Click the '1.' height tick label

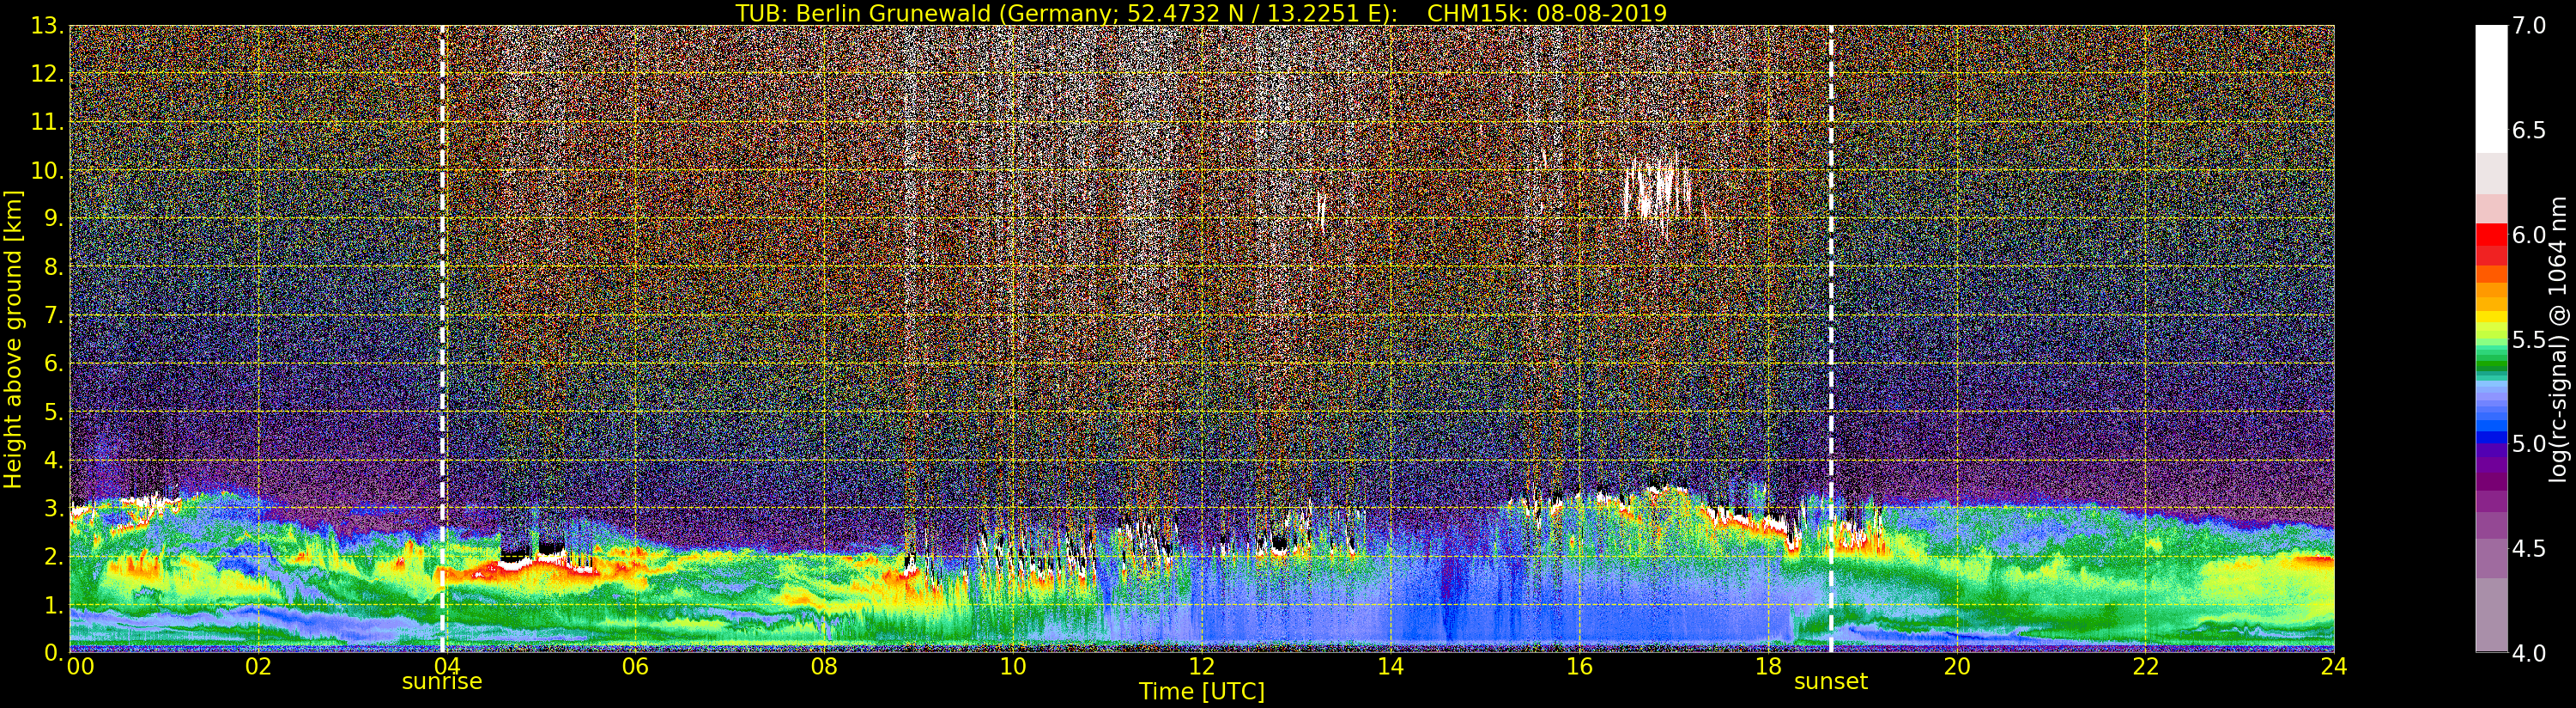pos(53,605)
